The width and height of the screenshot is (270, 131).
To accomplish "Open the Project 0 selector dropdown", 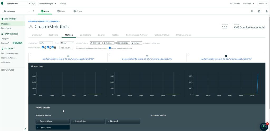I will click(17, 11).
